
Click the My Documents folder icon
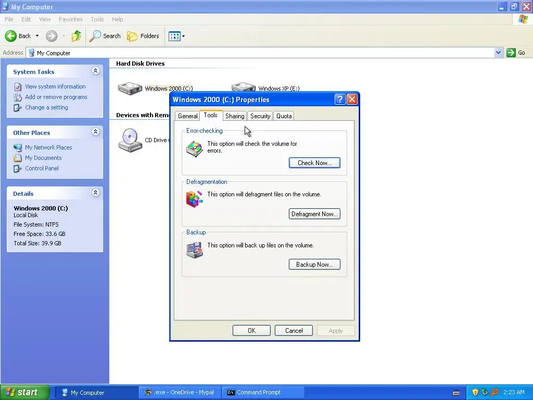18,158
